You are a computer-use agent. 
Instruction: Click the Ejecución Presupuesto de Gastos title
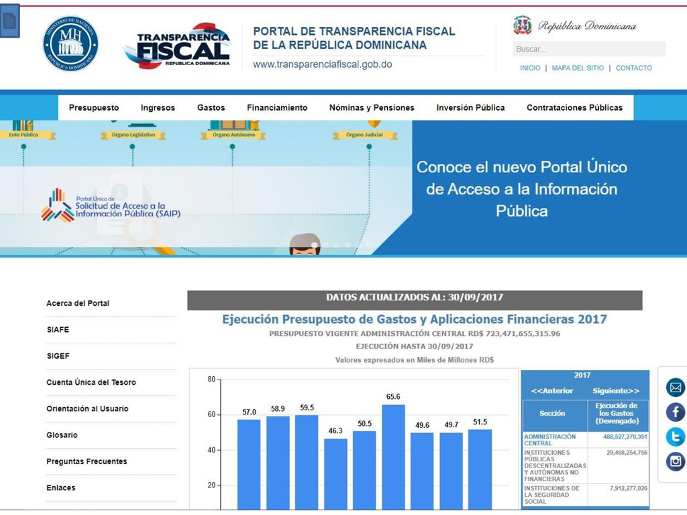click(415, 319)
